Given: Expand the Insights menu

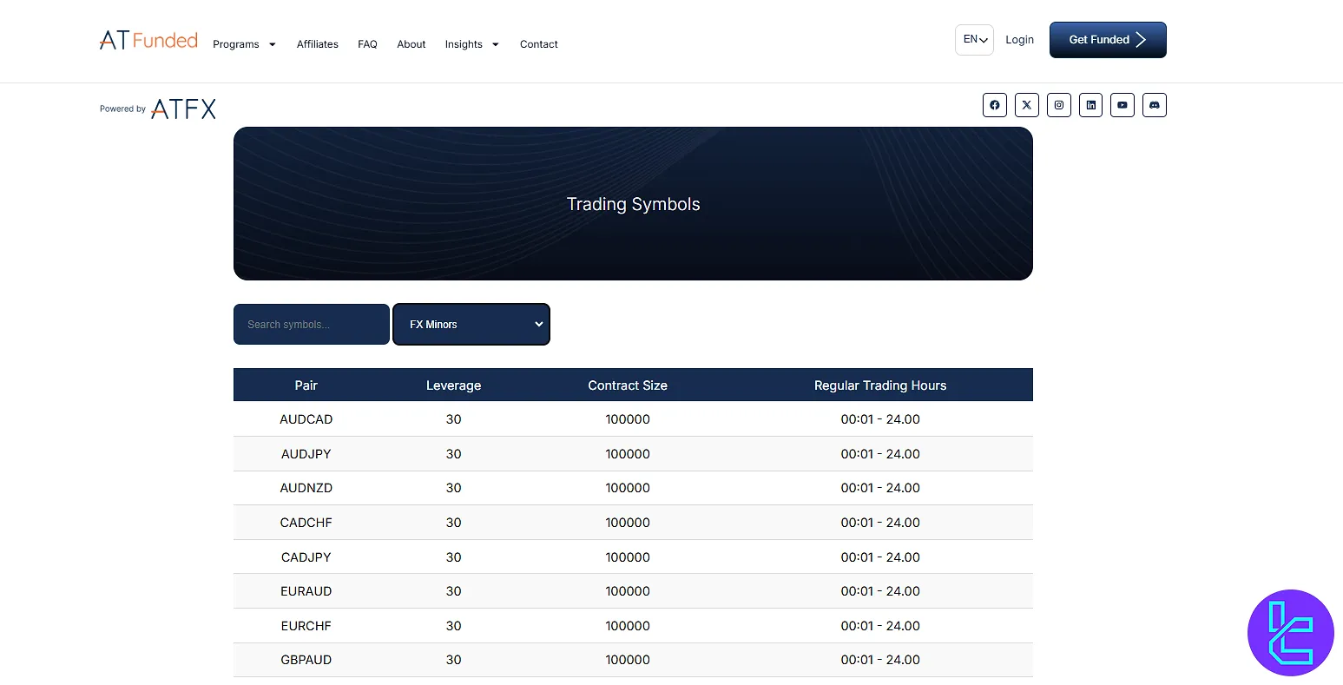Looking at the screenshot, I should coord(472,44).
